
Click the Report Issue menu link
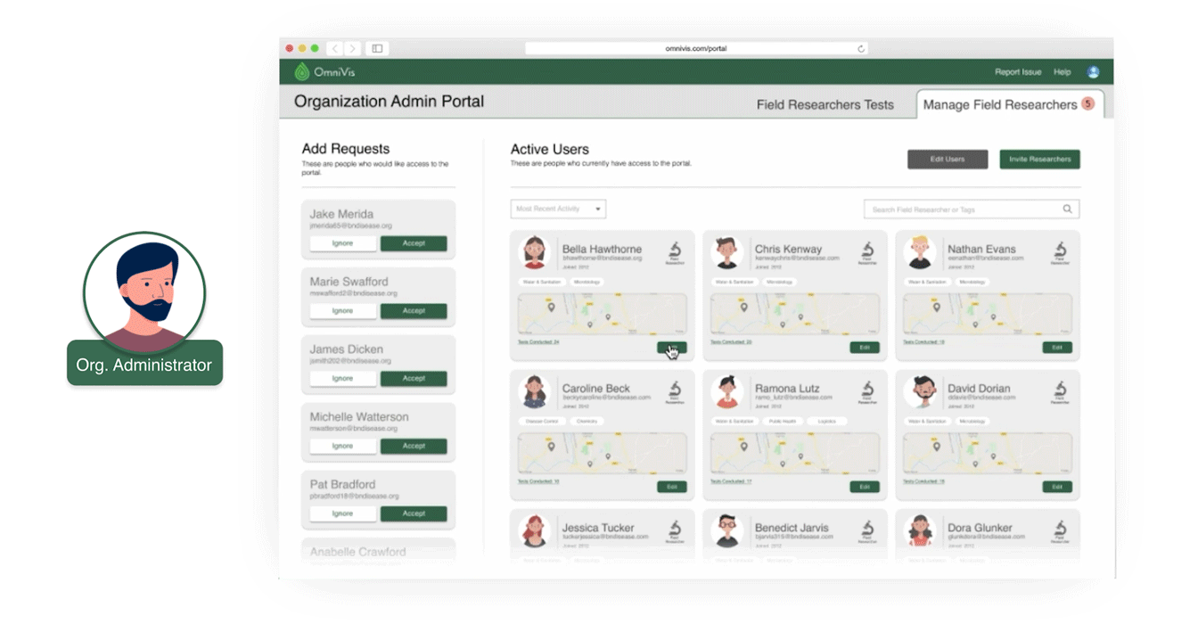1018,72
